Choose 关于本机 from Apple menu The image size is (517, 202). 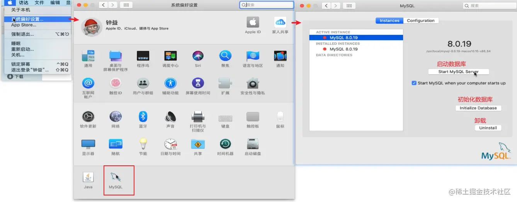point(37,10)
